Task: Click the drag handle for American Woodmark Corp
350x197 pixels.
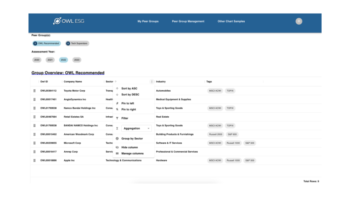Action: click(34, 134)
